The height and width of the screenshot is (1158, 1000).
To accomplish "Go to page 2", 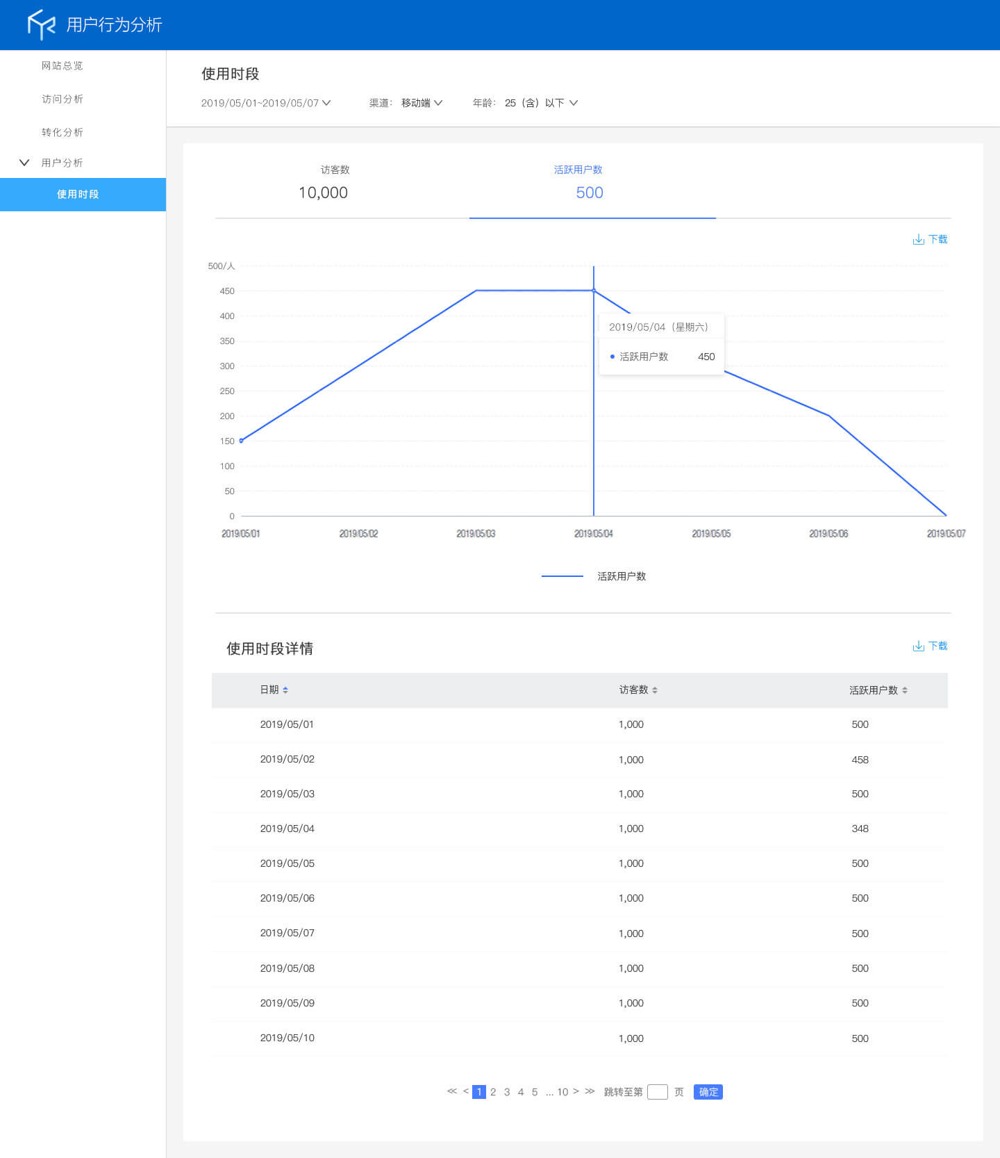I will pos(493,1092).
